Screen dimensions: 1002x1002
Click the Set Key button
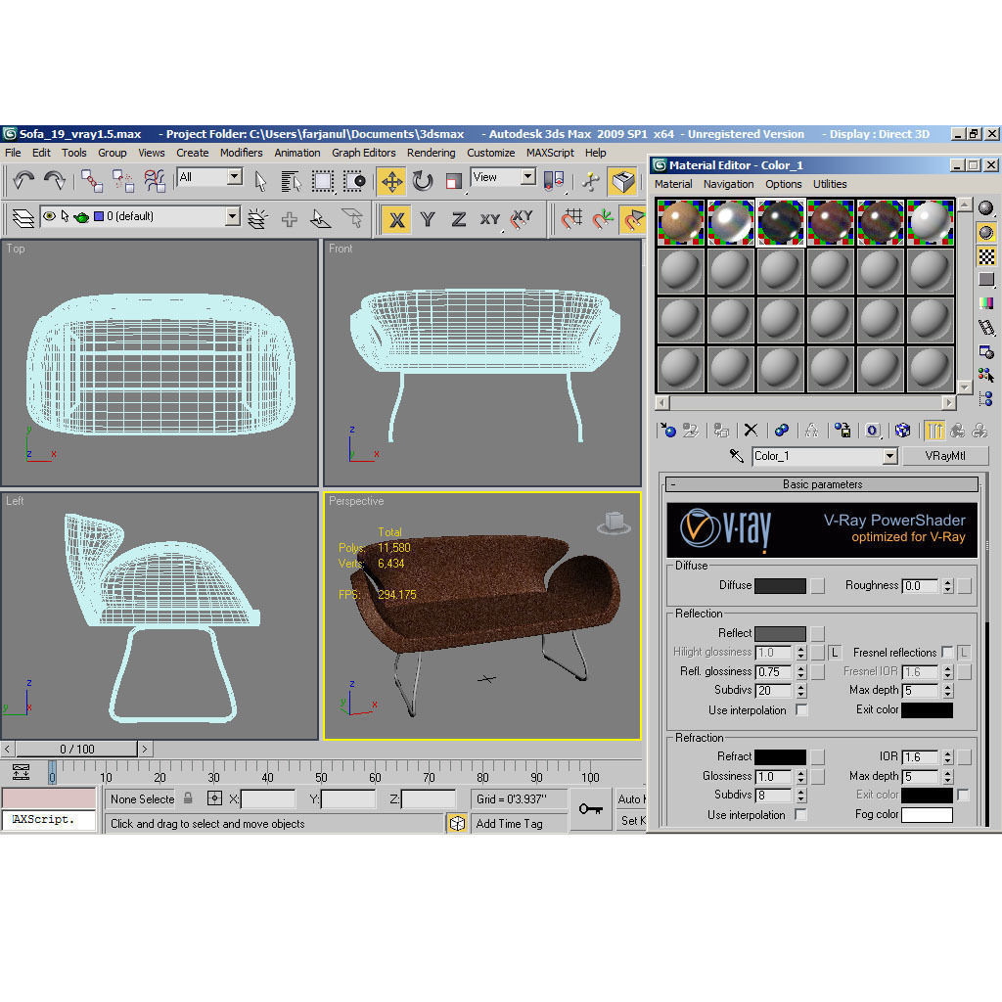click(631, 821)
